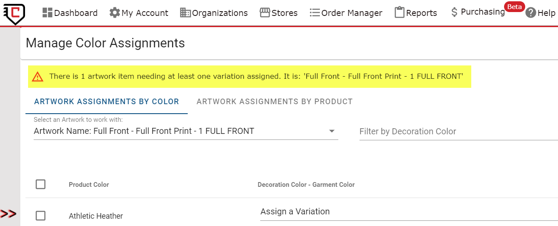Click the Athletic Heather product color label
This screenshot has width=558, height=226.
point(96,216)
